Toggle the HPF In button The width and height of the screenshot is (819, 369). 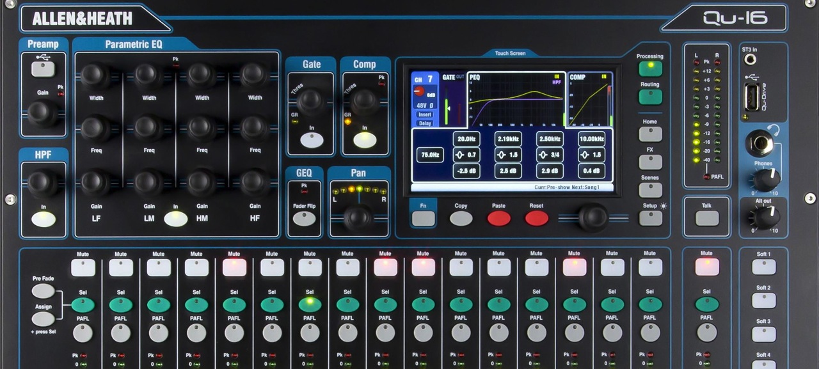44,219
